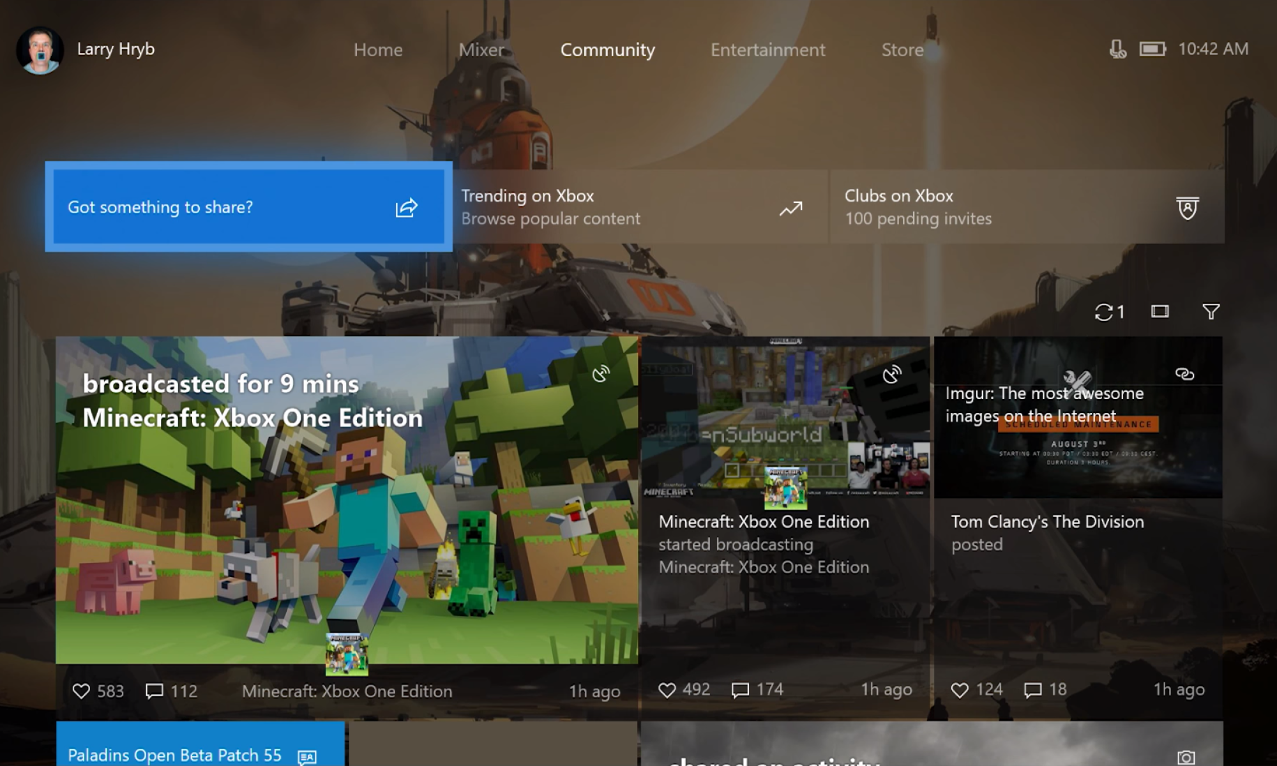Click Minecraft: Xbox One Edition footer label
1277x766 pixels.
347,691
